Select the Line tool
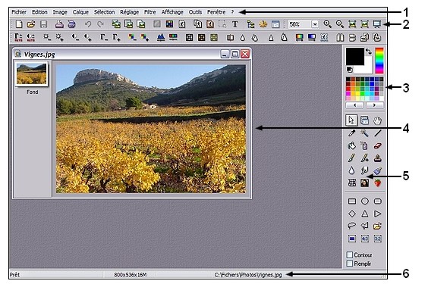Screen dimensions: 428x284 [377, 133]
